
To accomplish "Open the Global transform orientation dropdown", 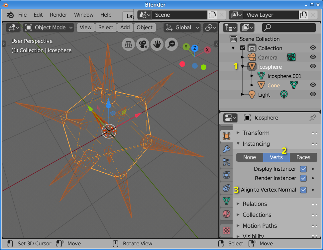I will pos(182,27).
